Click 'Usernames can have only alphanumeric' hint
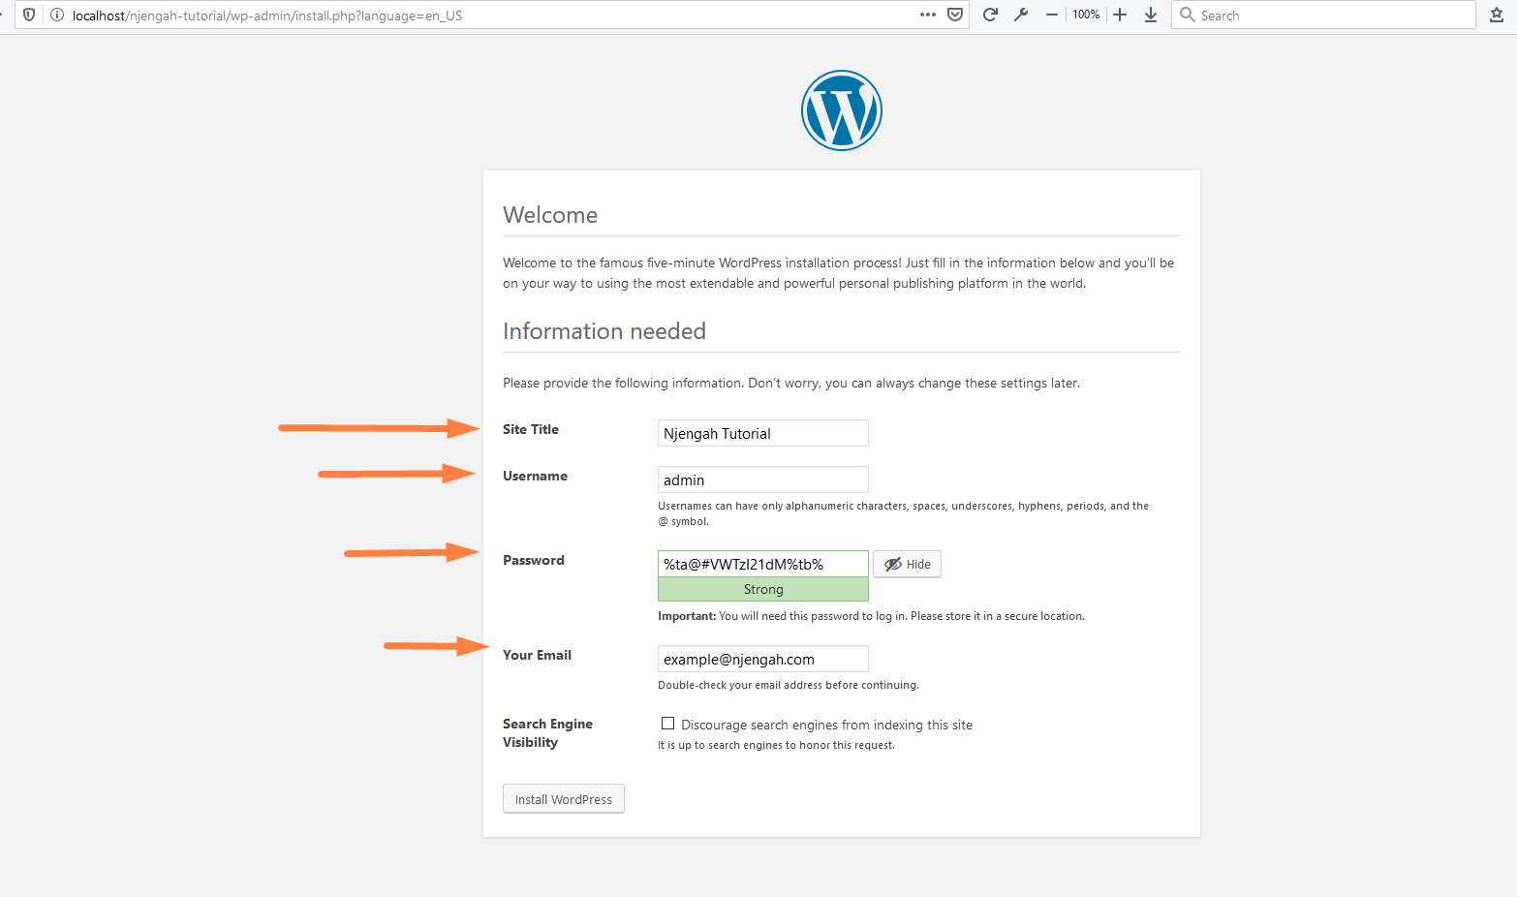This screenshot has height=897, width=1517. 904,513
